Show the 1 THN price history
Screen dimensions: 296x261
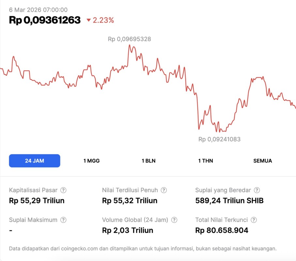pyautogui.click(x=206, y=161)
